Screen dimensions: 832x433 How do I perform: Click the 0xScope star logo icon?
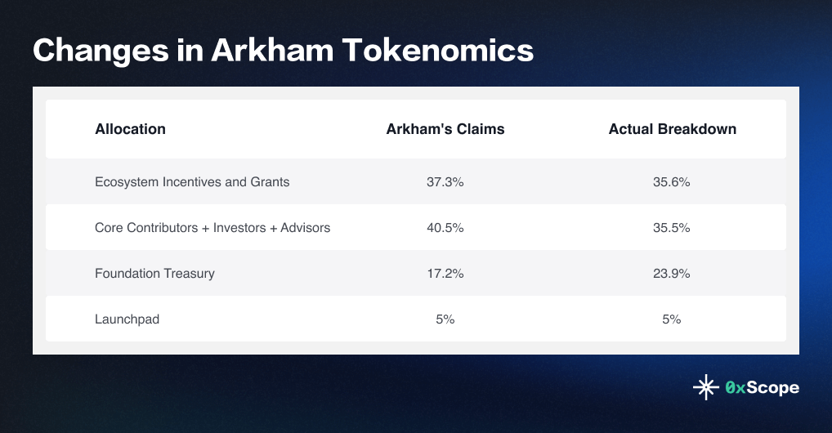(x=705, y=388)
